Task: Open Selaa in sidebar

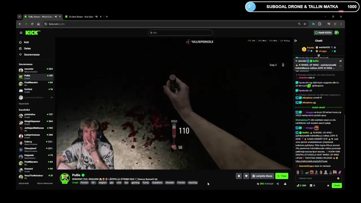Action: [x=27, y=48]
